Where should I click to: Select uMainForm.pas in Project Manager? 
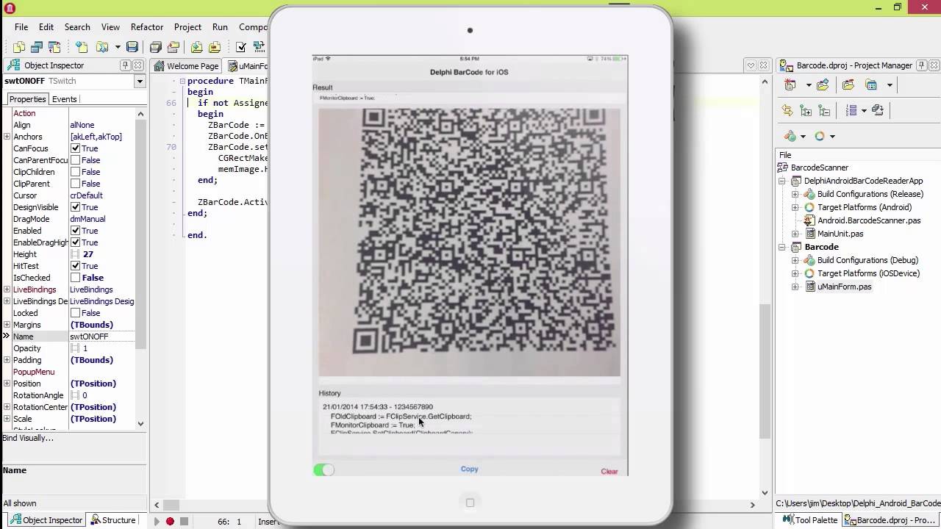click(844, 287)
